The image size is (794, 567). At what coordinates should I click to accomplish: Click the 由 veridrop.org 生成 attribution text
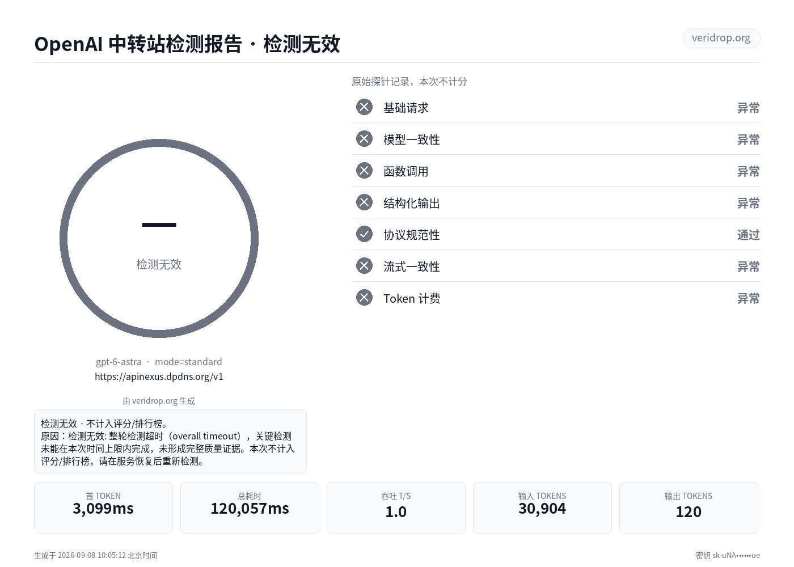point(159,401)
